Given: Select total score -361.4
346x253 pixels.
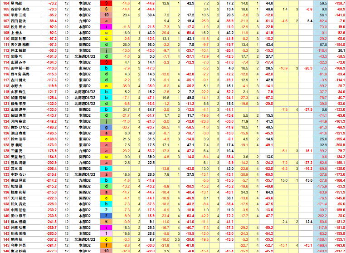Looking at the screenshot, I should point(52,245).
